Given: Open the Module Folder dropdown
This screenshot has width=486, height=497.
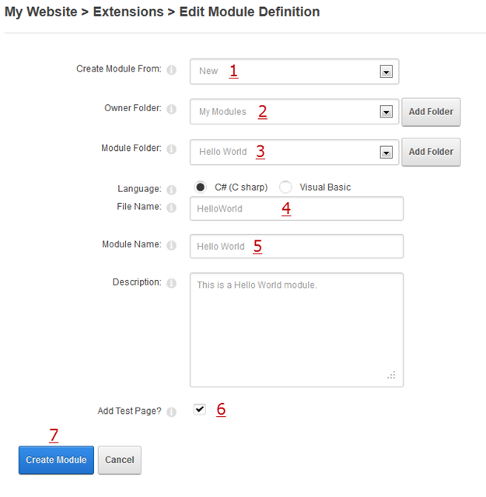Looking at the screenshot, I should [385, 152].
